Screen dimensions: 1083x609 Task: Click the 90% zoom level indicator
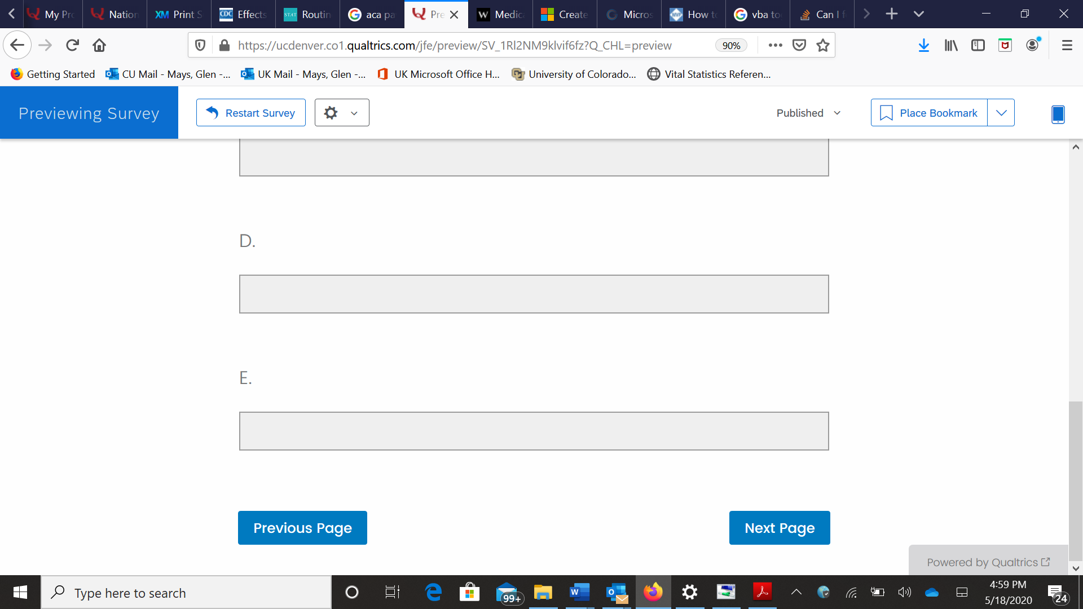click(x=731, y=46)
